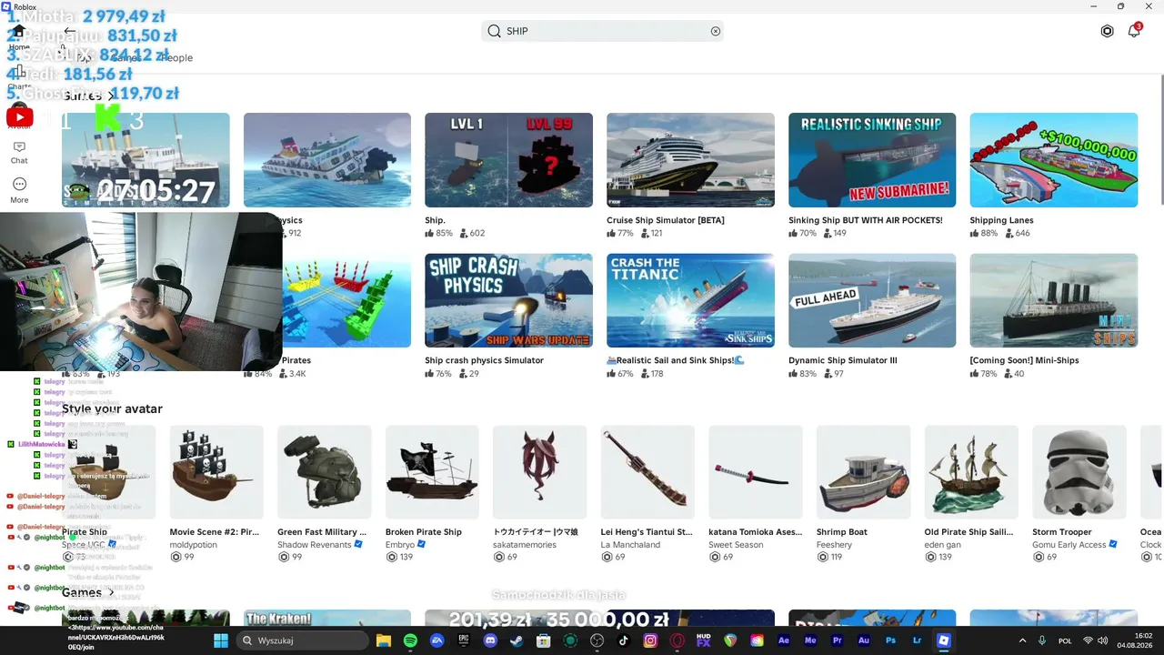The width and height of the screenshot is (1164, 655).
Task: Open the Windows Start menu
Action: (221, 640)
